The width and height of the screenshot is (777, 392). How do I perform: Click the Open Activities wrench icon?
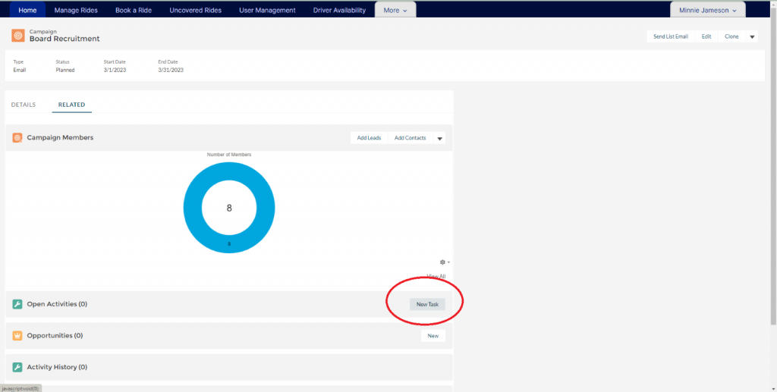(x=17, y=304)
